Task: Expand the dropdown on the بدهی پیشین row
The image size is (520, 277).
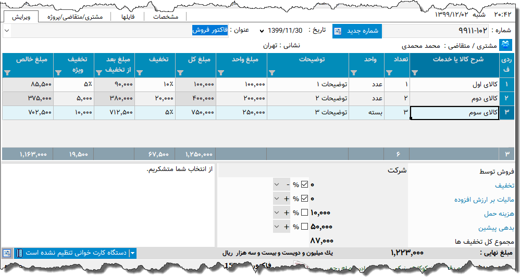Action: click(x=277, y=227)
